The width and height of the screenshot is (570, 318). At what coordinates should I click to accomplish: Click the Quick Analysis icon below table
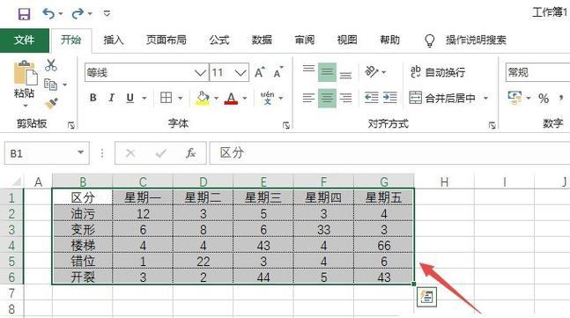(x=426, y=297)
